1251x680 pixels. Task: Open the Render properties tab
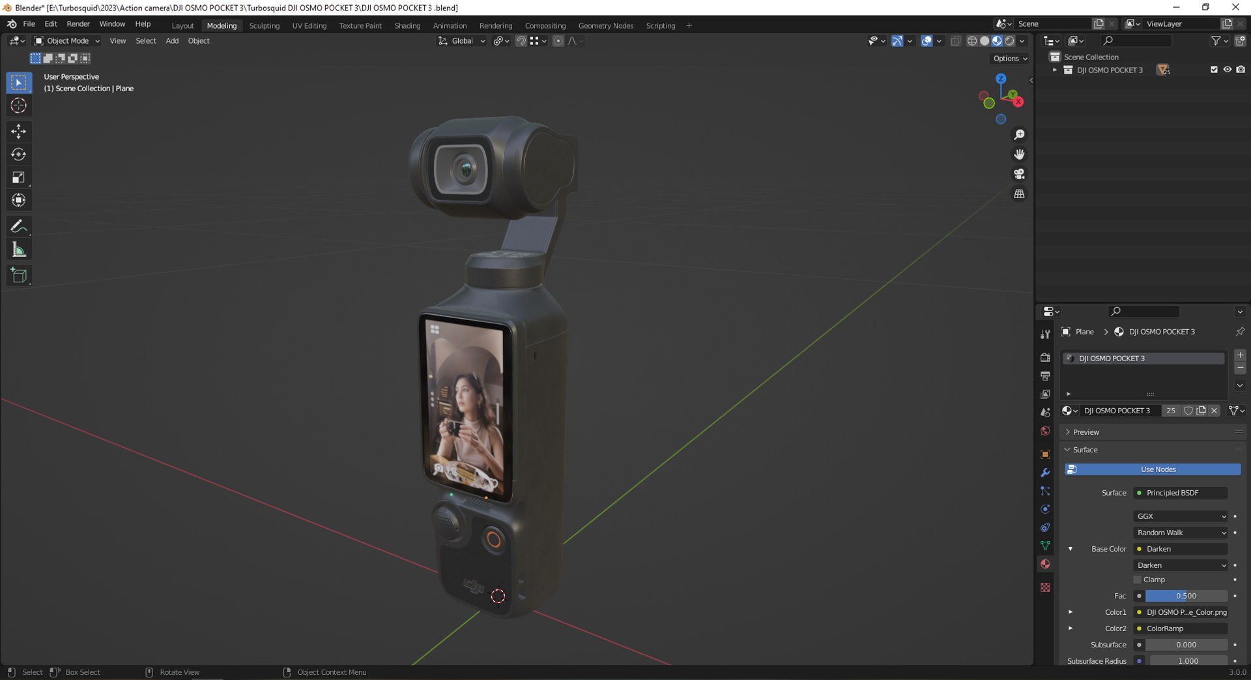[1045, 357]
